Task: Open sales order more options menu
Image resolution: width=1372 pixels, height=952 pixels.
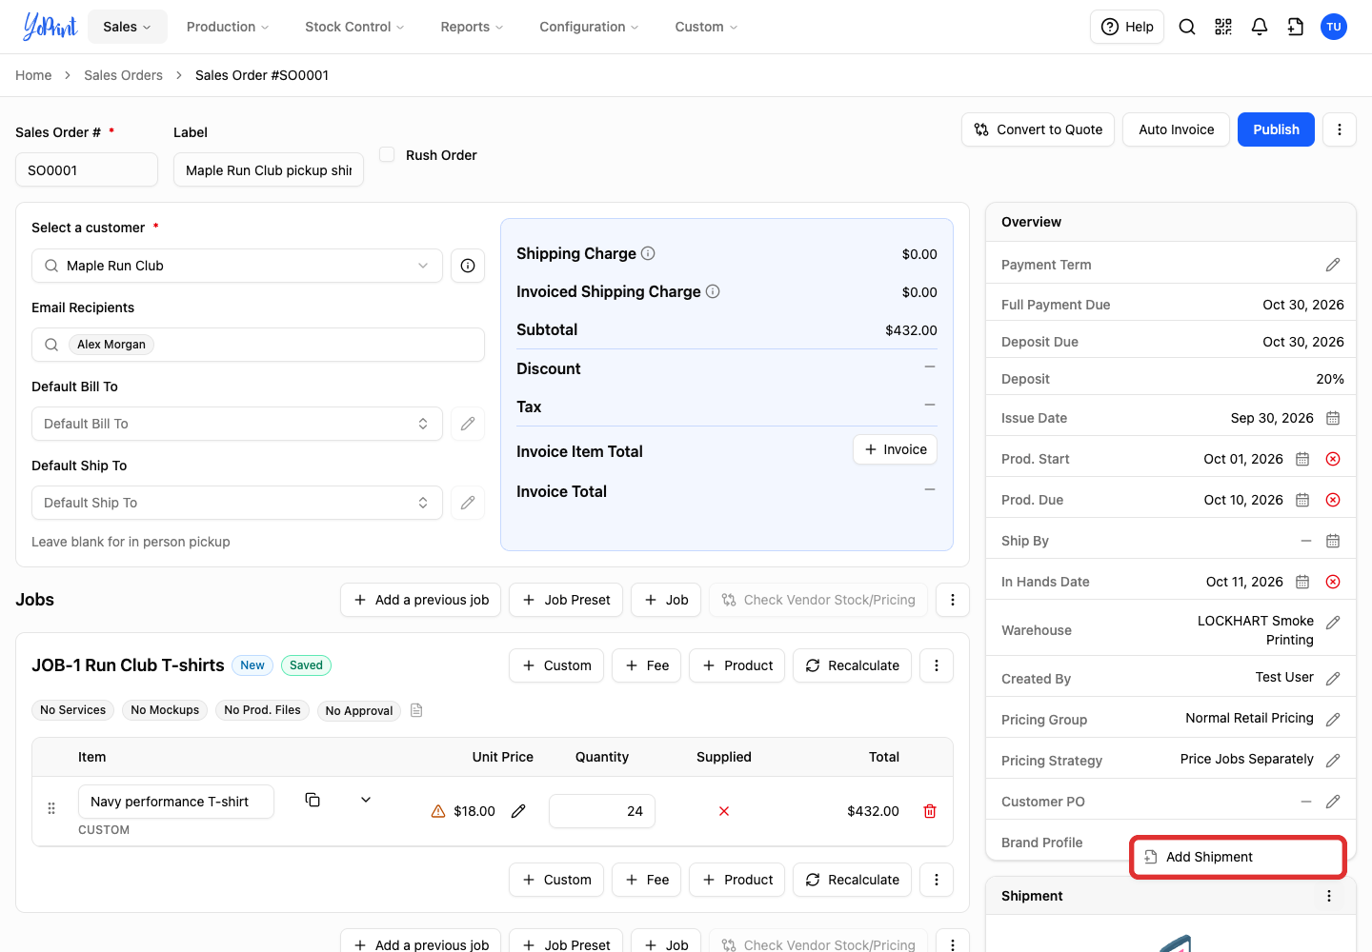Action: pos(1340,129)
